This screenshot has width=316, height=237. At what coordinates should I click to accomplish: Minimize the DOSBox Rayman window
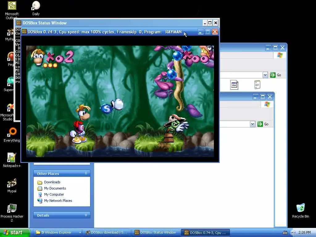(x=201, y=32)
